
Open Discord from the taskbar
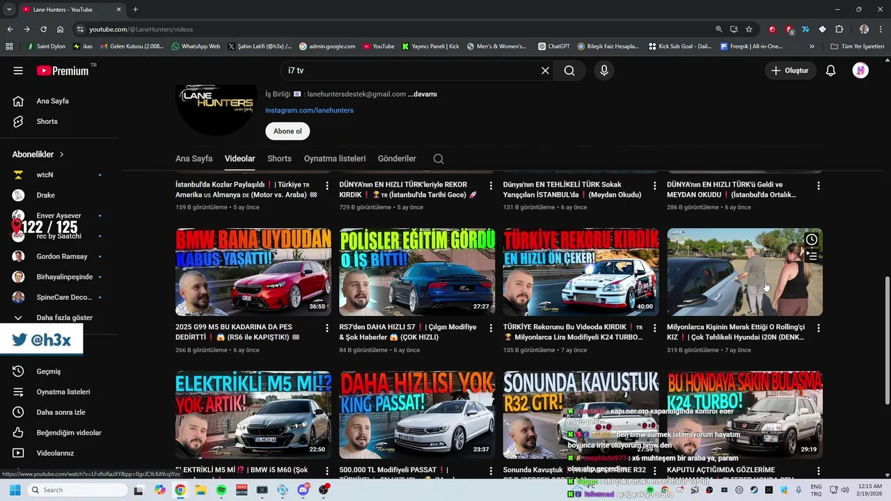click(303, 490)
